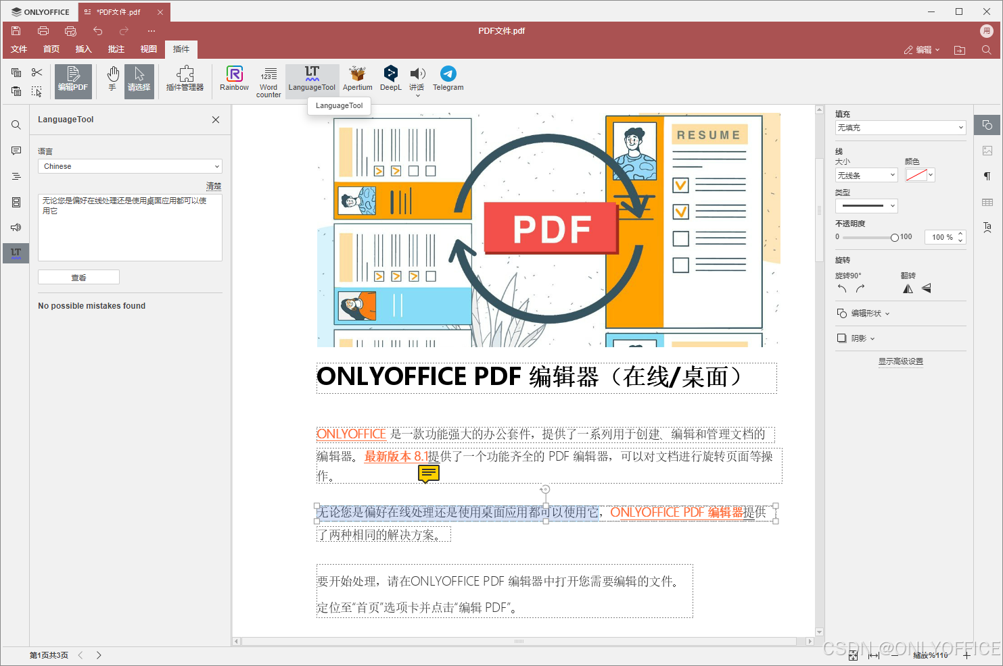Click the yellow comment marker in document
Screen dimensions: 1003x666
(429, 474)
